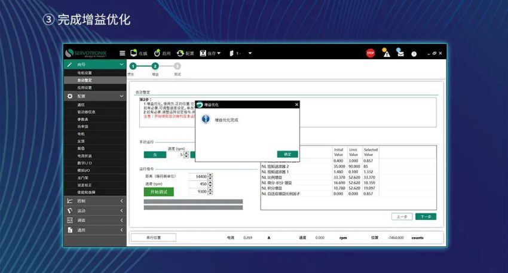Open the messages icon in top bar

(x=400, y=53)
